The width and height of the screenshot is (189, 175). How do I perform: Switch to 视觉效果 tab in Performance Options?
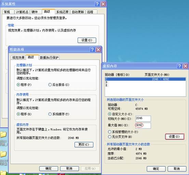[x=18, y=58]
